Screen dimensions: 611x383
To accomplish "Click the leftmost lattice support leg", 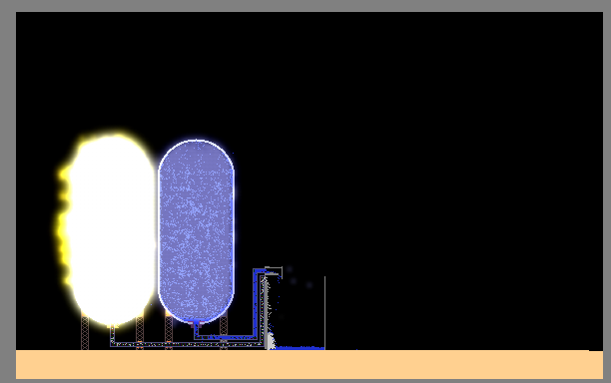I will point(85,332).
